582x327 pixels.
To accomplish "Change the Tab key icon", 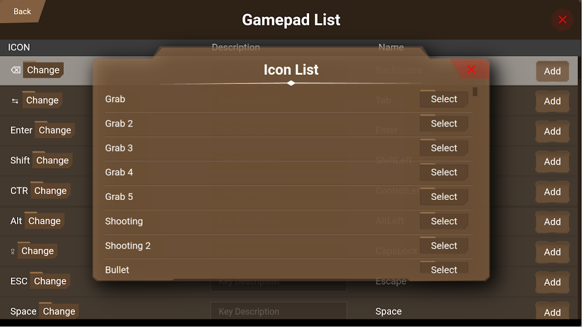I will point(42,100).
